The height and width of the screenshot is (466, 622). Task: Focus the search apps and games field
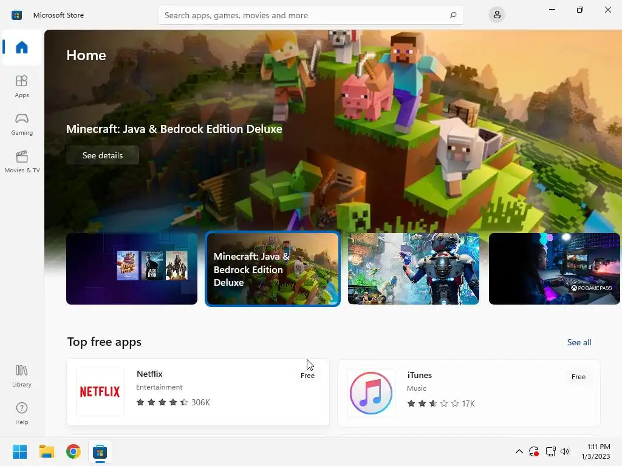click(310, 15)
